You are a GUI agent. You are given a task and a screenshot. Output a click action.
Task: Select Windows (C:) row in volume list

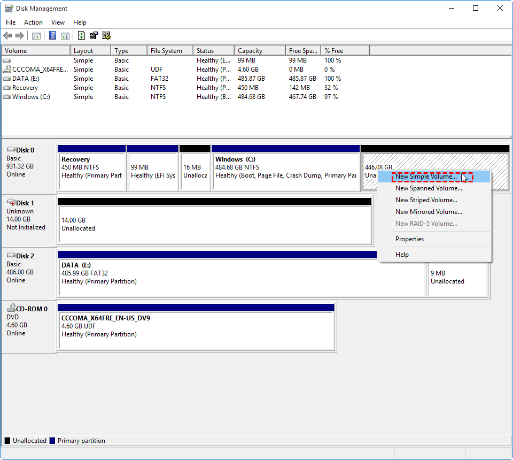[x=31, y=97]
